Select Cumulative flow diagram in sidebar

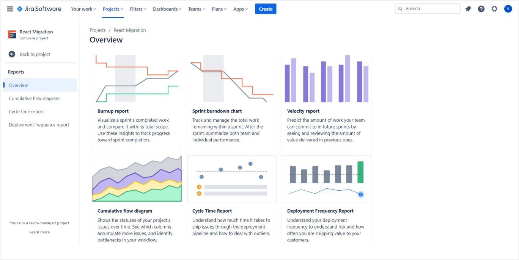point(34,99)
